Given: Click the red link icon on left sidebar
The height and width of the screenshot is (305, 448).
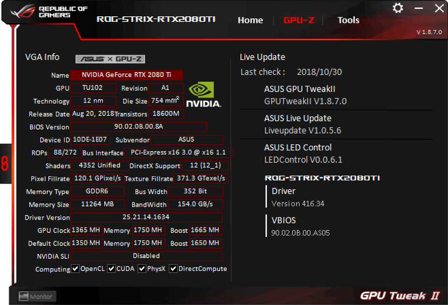Looking at the screenshot, I should pos(5,164).
